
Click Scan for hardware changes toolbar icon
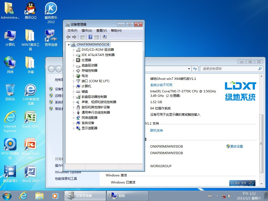(105, 37)
